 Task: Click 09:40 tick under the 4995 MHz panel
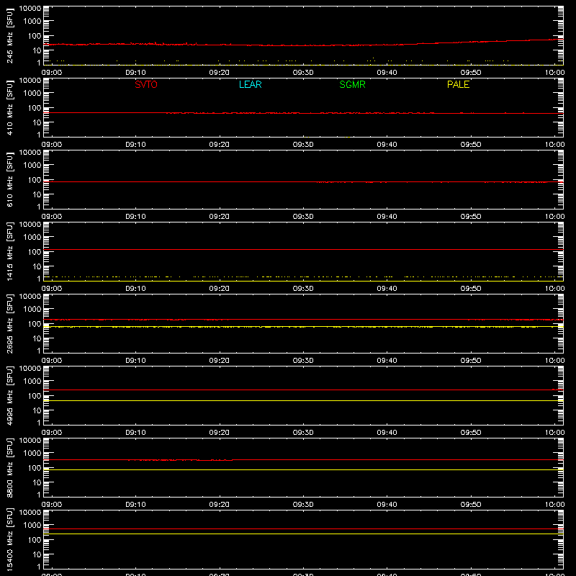tap(387, 433)
